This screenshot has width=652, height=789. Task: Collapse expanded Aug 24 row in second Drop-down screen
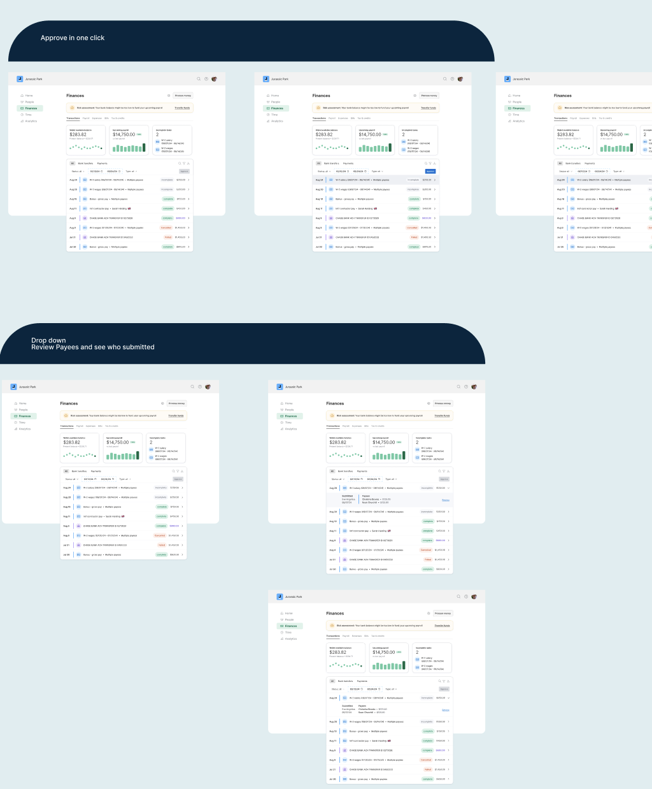tap(448, 488)
